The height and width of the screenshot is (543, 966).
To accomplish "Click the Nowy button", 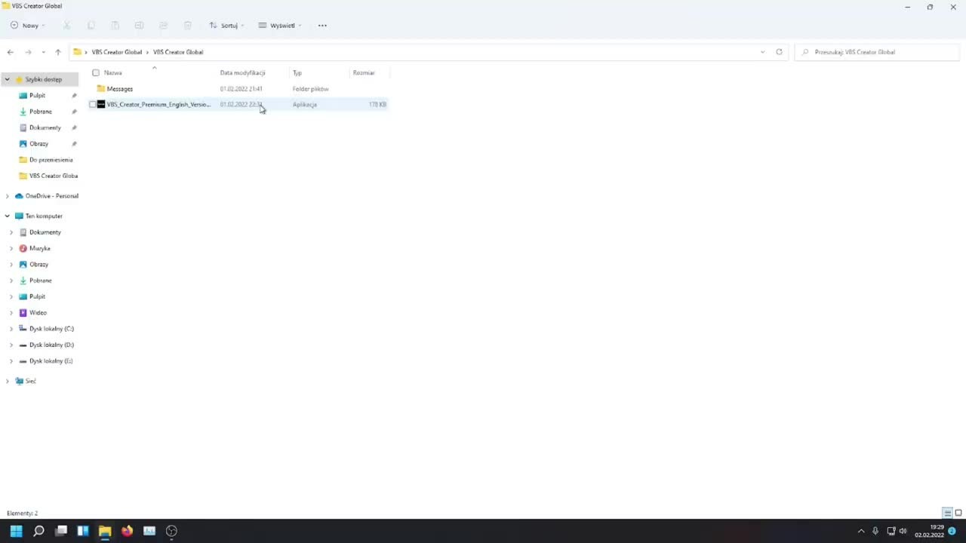I will click(x=27, y=25).
